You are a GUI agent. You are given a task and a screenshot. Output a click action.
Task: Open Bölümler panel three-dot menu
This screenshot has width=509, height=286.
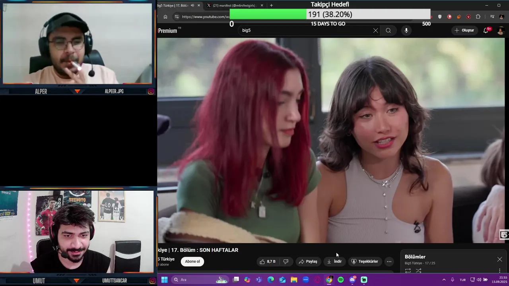(500, 271)
